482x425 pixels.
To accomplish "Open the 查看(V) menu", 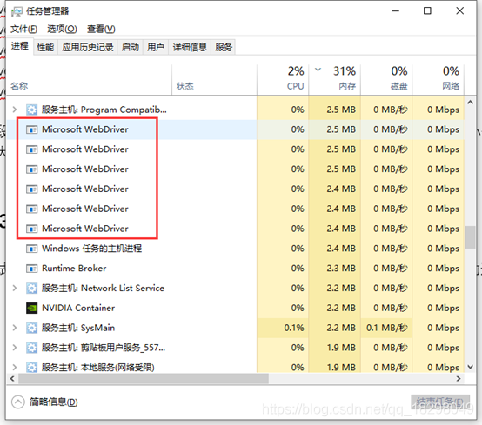I will 101,29.
